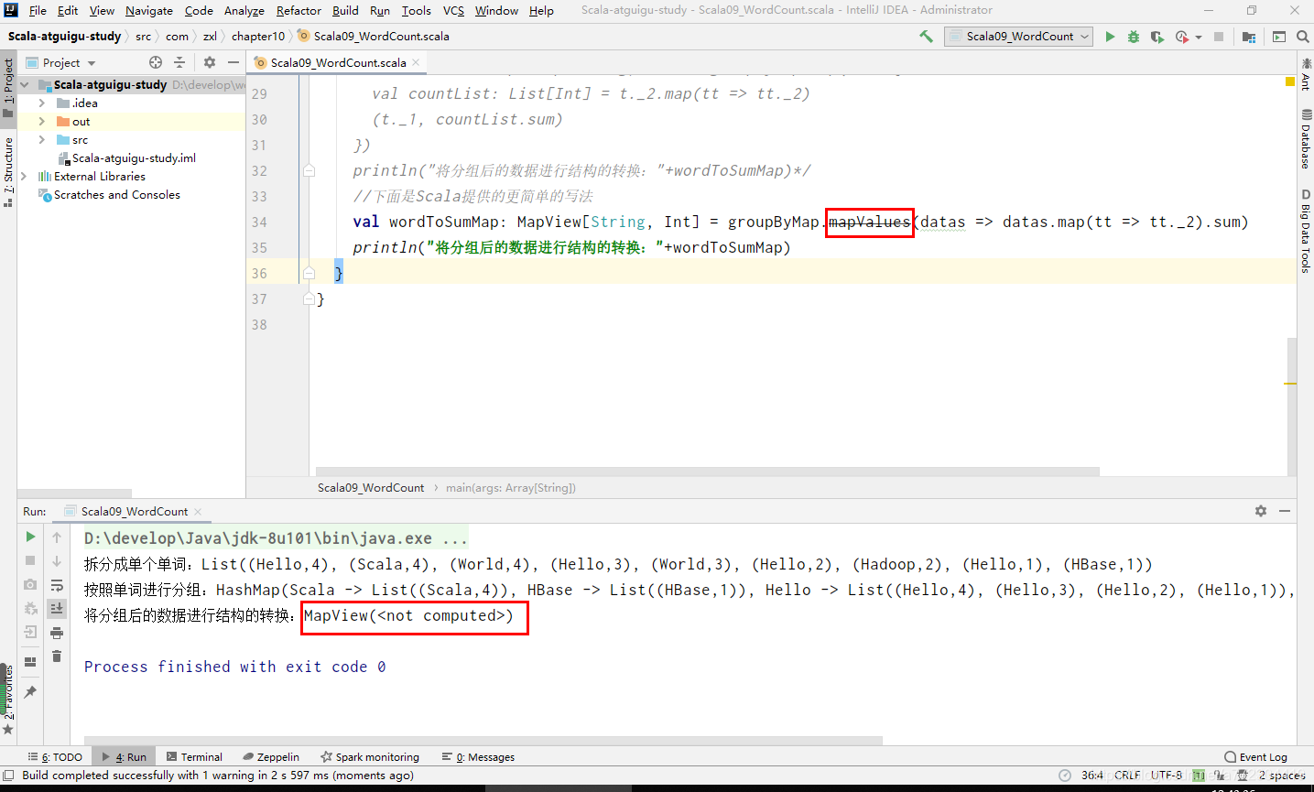Run the Scala09_WordCount application
1314x792 pixels.
pos(1109,36)
